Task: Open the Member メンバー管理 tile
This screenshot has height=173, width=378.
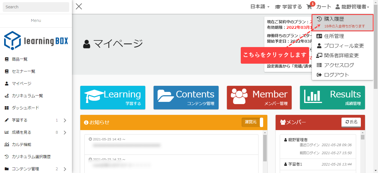Action: 259,97
